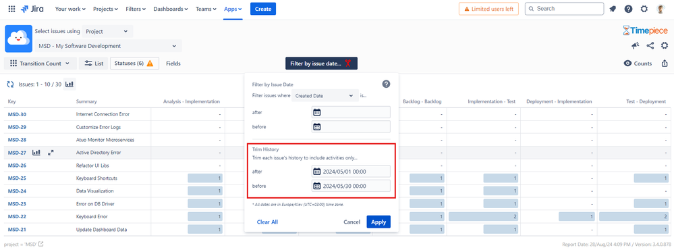Viewport: 674px width, 252px height.
Task: Open the help question mark icon in top bar
Action: click(x=628, y=9)
